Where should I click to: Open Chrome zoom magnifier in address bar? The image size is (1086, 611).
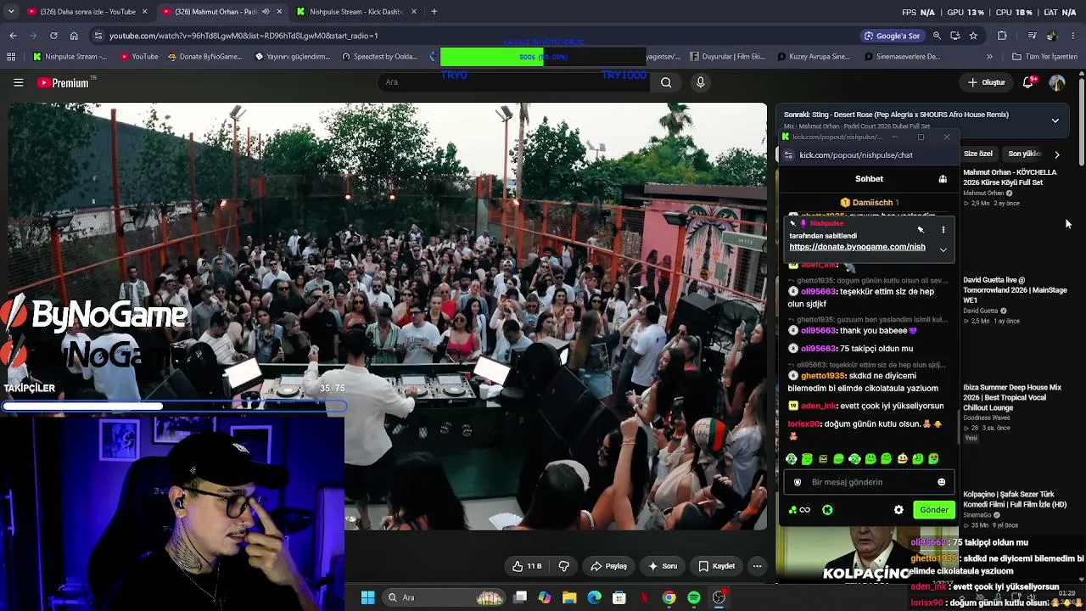(x=937, y=36)
